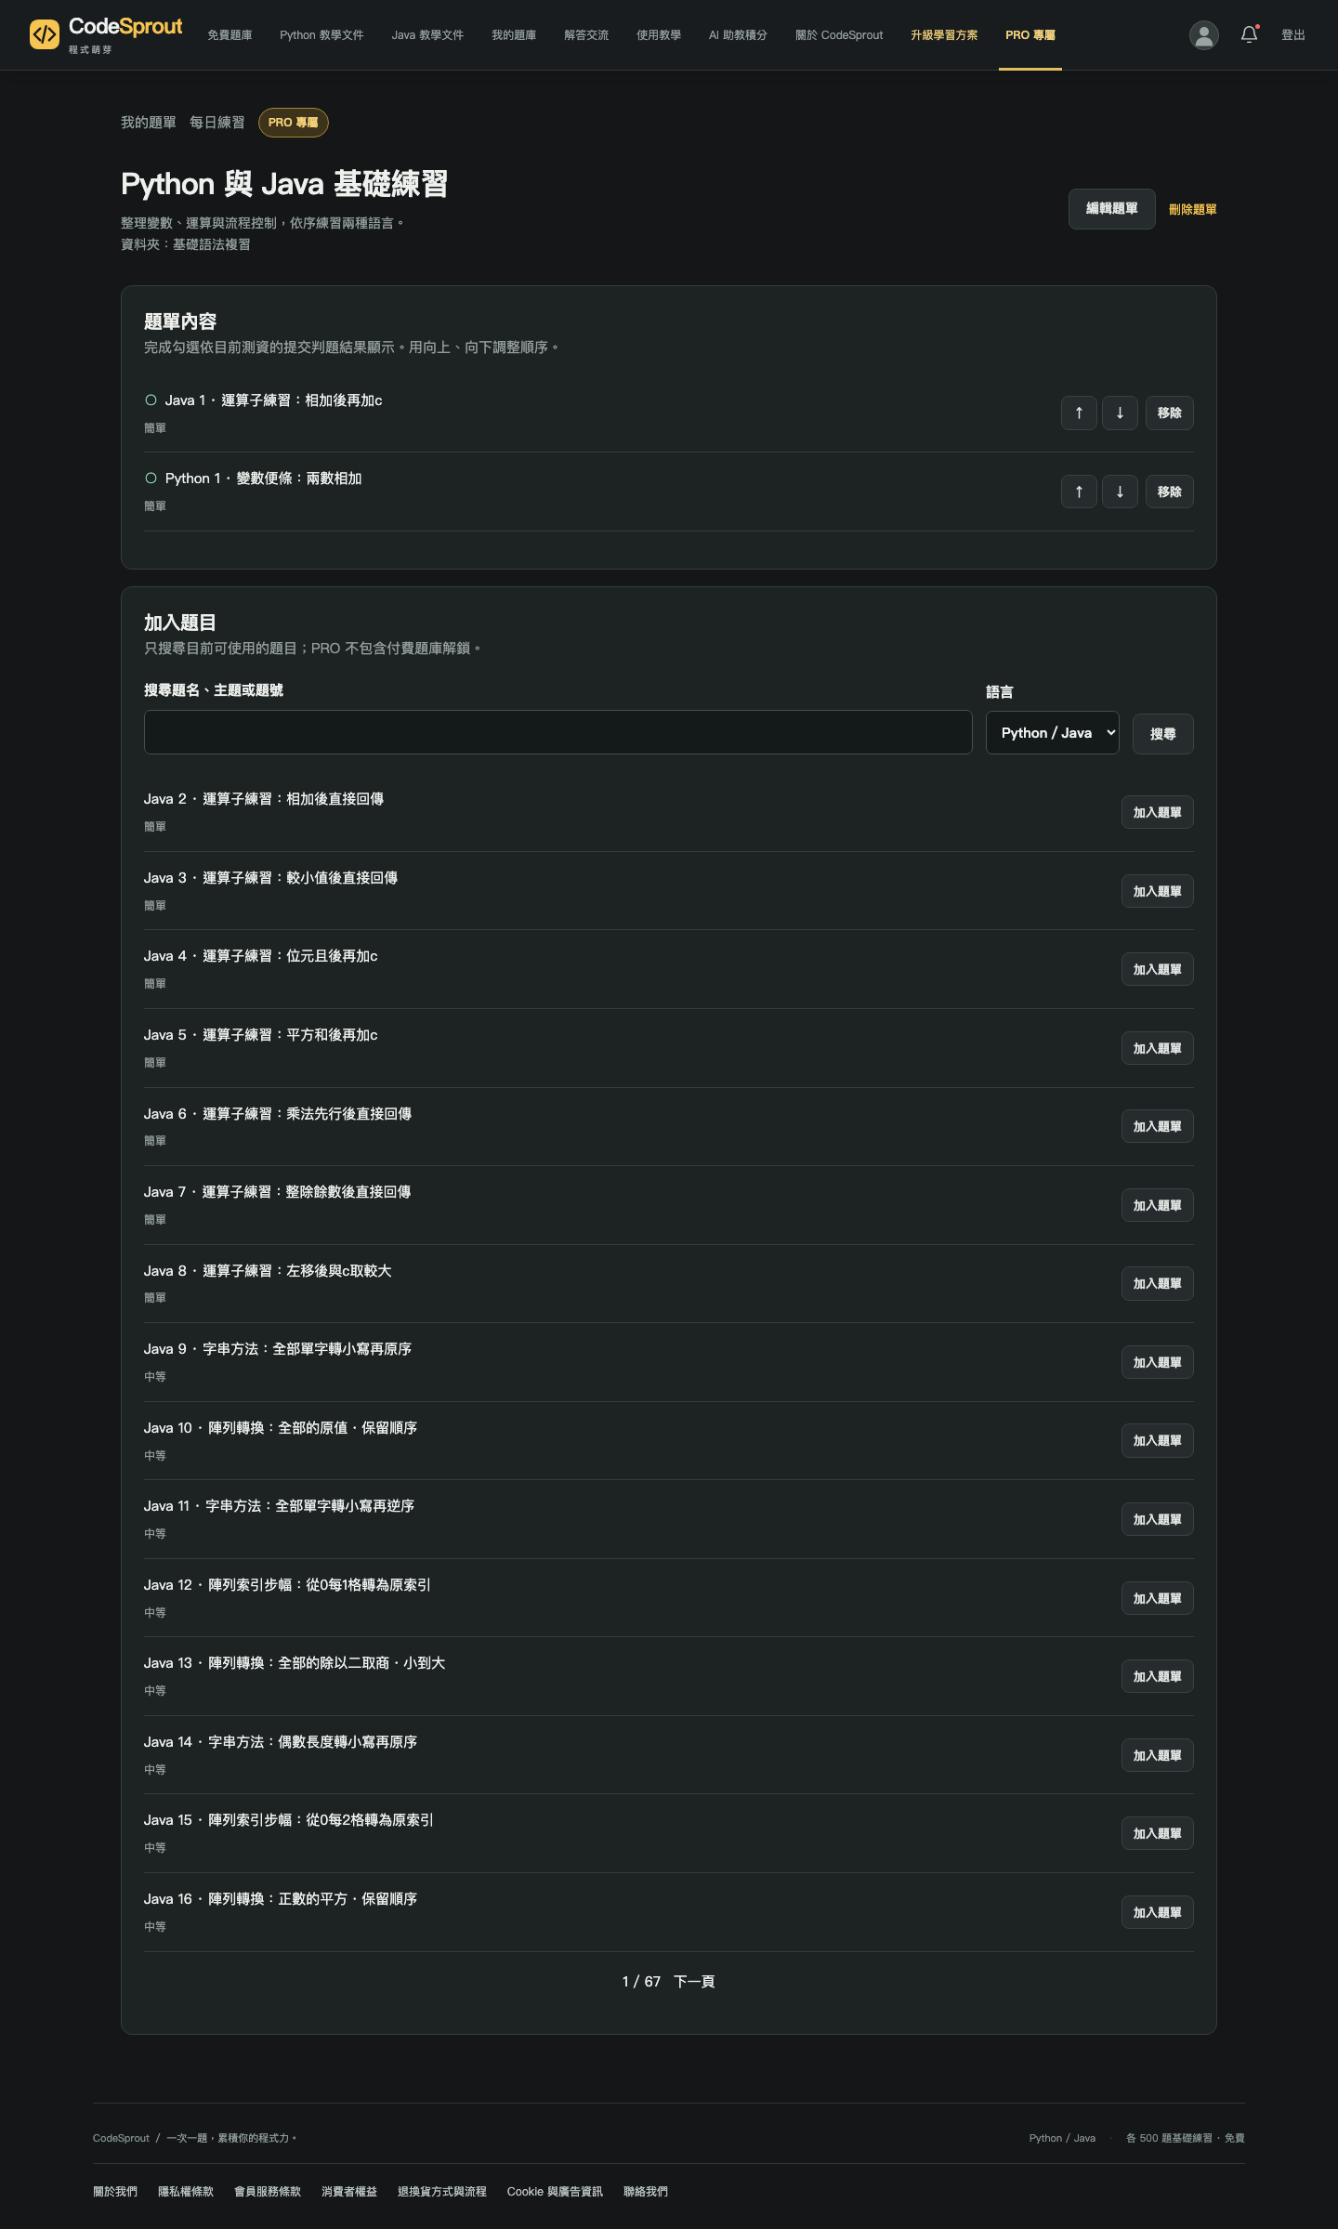Screen dimensions: 1338x2229
Task: Open 使用教學 navigation item
Action: [659, 35]
